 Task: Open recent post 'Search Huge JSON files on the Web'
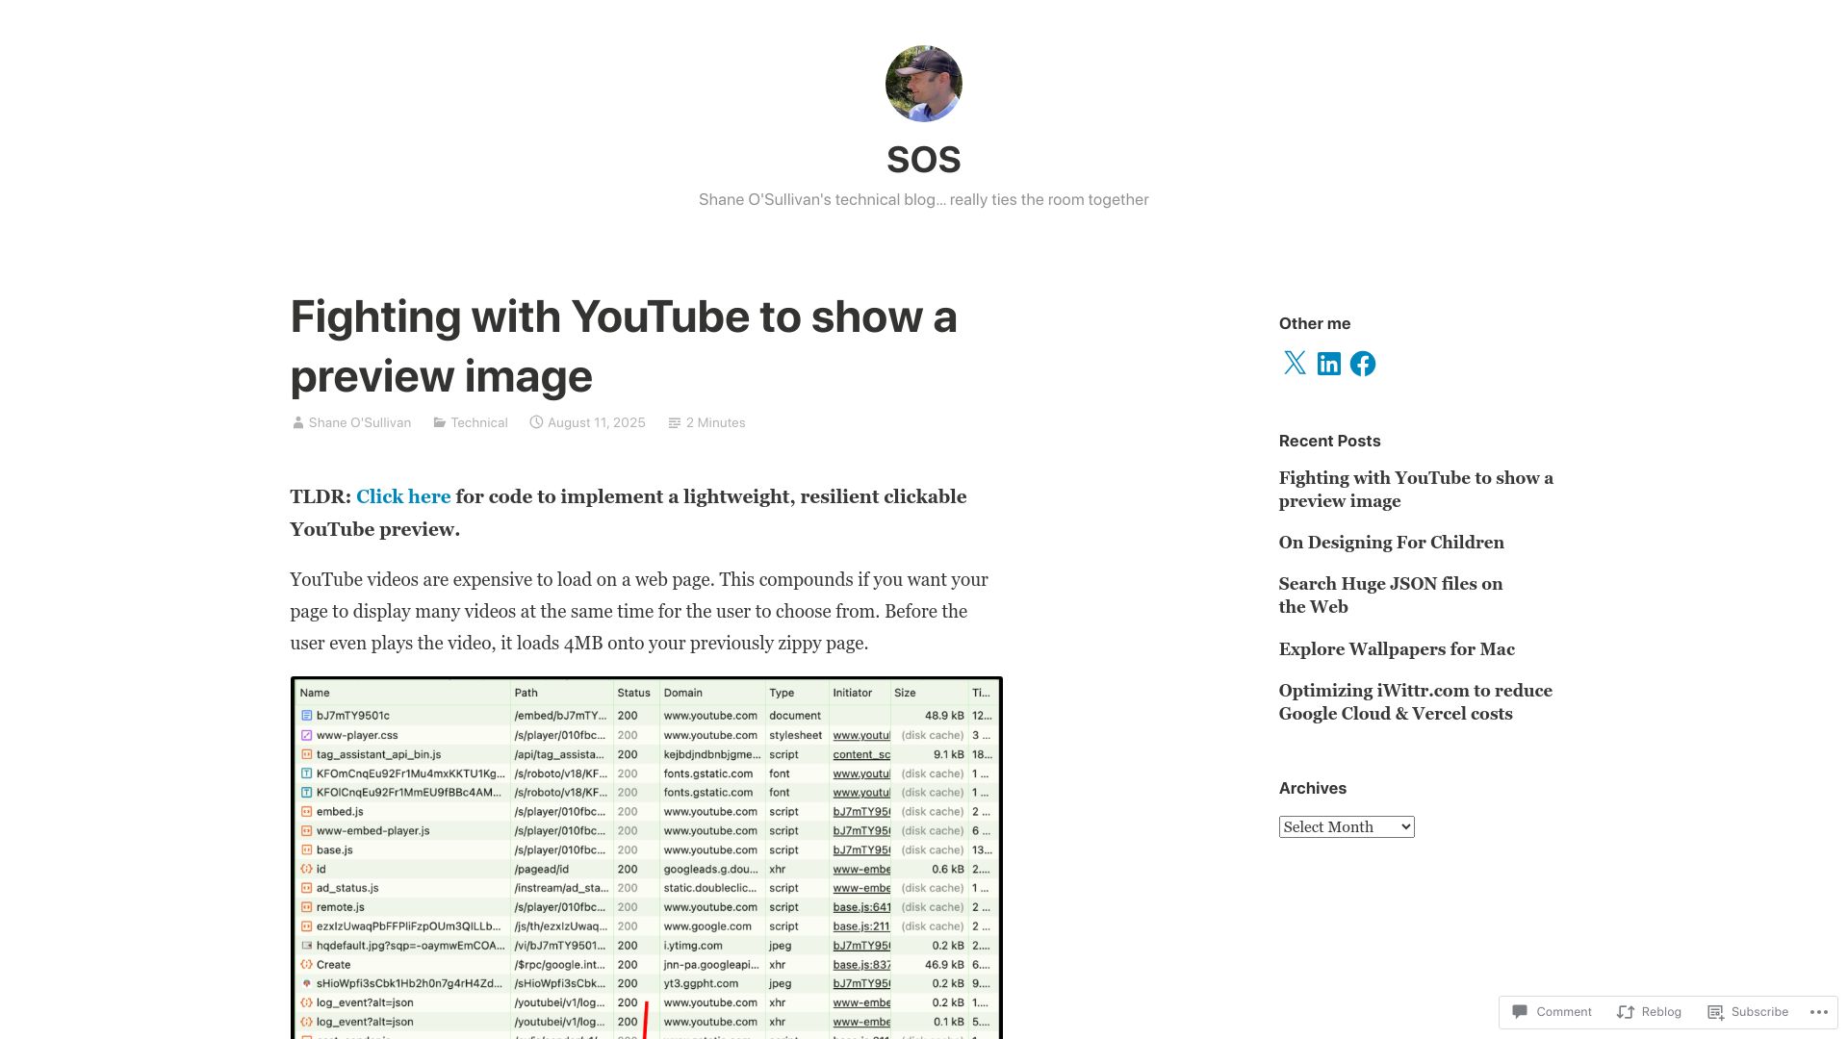[x=1390, y=596]
